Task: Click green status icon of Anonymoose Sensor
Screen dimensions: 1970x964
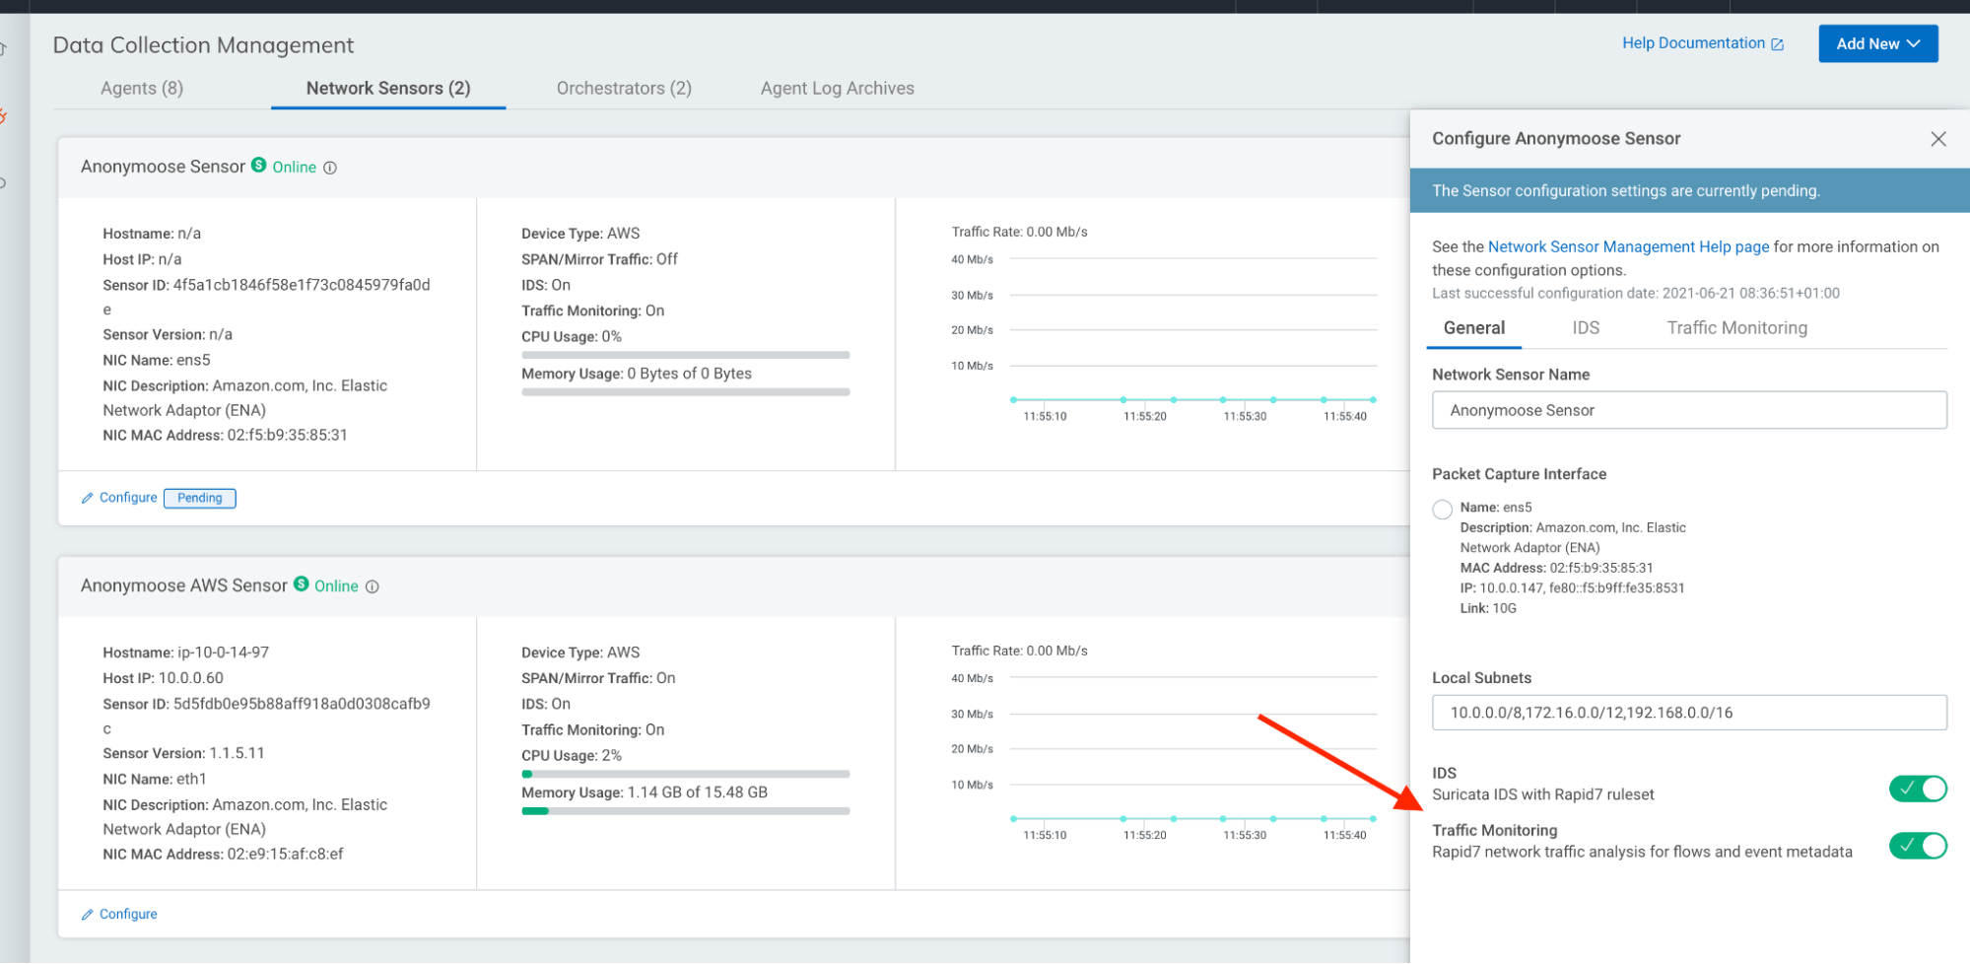Action: (258, 166)
